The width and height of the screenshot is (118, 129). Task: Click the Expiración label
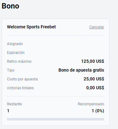pyautogui.click(x=16, y=53)
